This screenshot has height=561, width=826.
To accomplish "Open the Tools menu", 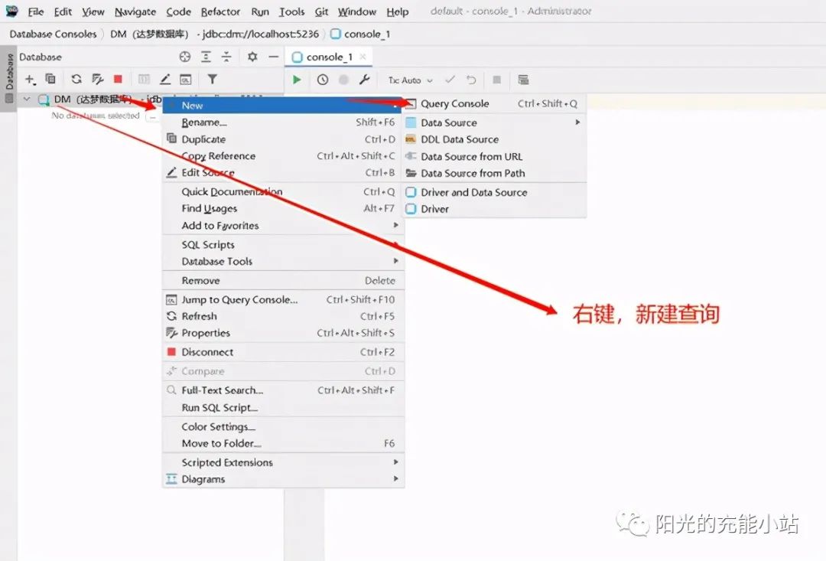I will pos(292,11).
